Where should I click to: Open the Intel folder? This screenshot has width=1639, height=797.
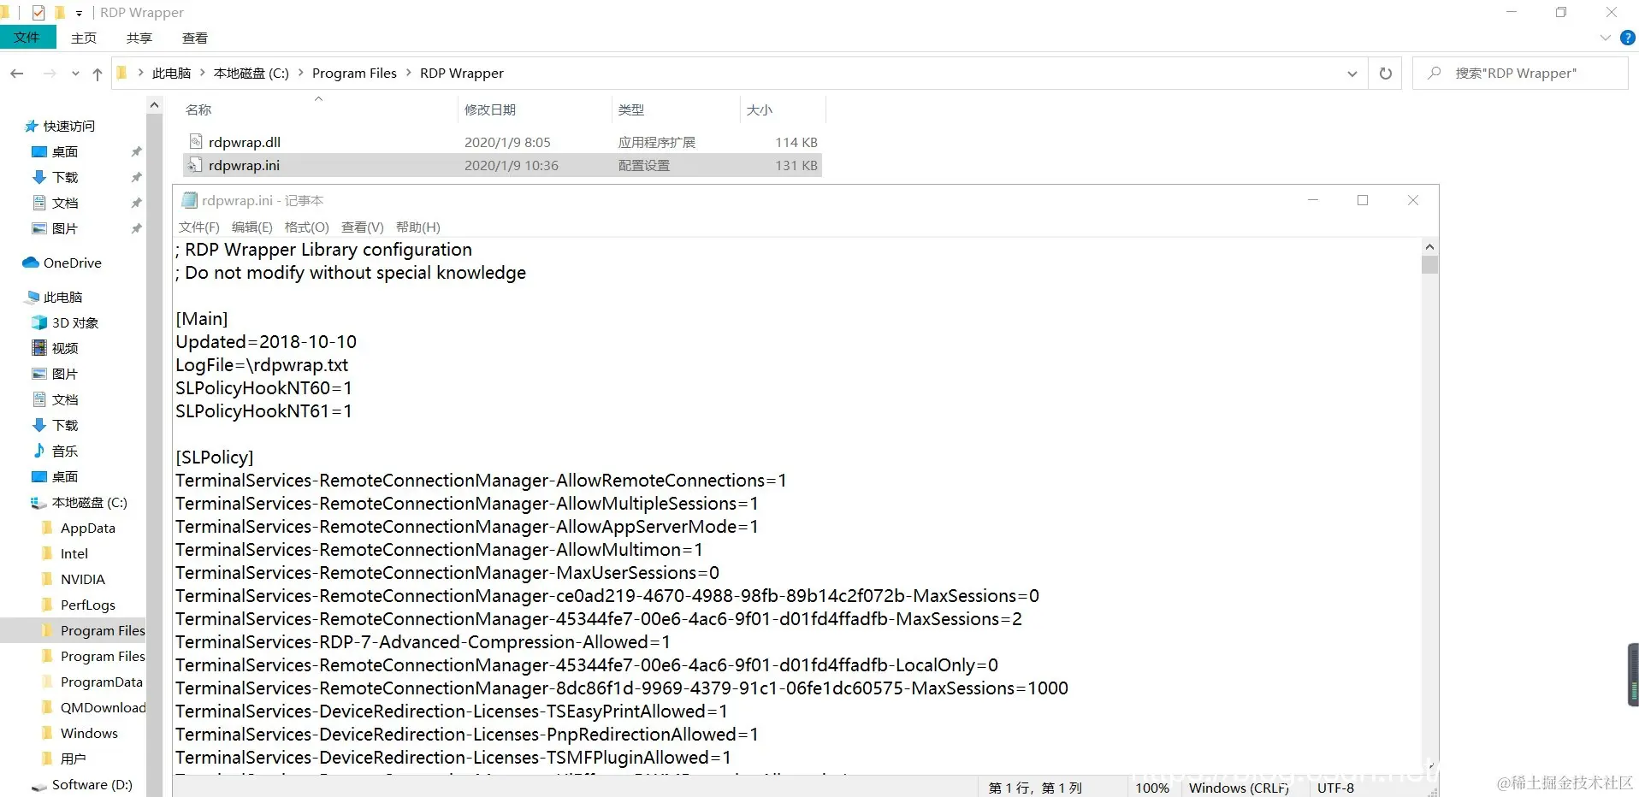coord(74,554)
